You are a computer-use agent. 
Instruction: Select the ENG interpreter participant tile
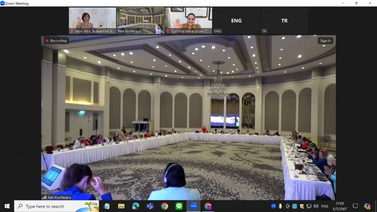[x=236, y=20]
